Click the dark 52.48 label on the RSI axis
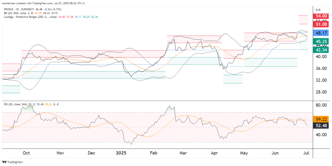332x166 pixels. tap(321, 126)
